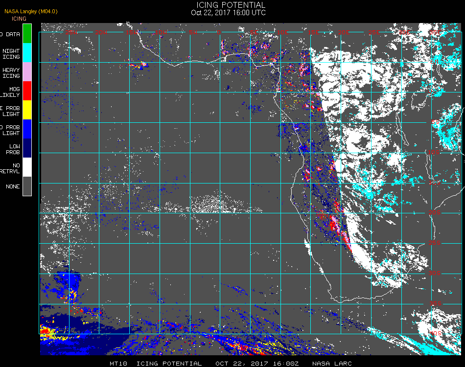Screen dimensions: 465x367
Task: Click the green NO DATA legend swatch
Action: point(27,34)
